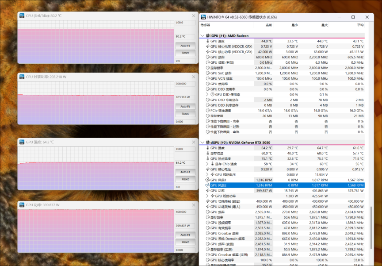Close the CPU 封装功率 graph window
382x266 pixels.
194,77
